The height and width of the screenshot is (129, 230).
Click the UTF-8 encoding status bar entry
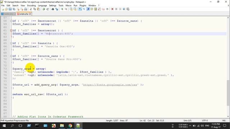pos(205,120)
